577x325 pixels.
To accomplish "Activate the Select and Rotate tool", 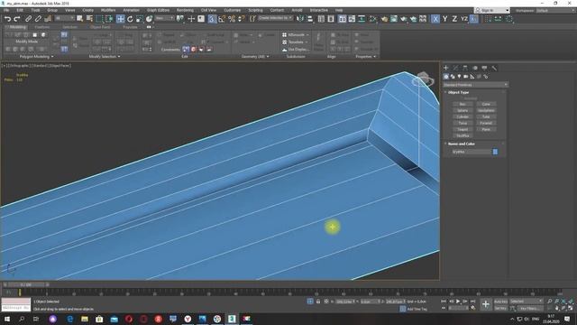I will tap(130, 18).
